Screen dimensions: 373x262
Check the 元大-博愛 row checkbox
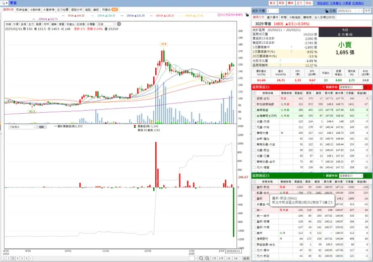point(254,167)
